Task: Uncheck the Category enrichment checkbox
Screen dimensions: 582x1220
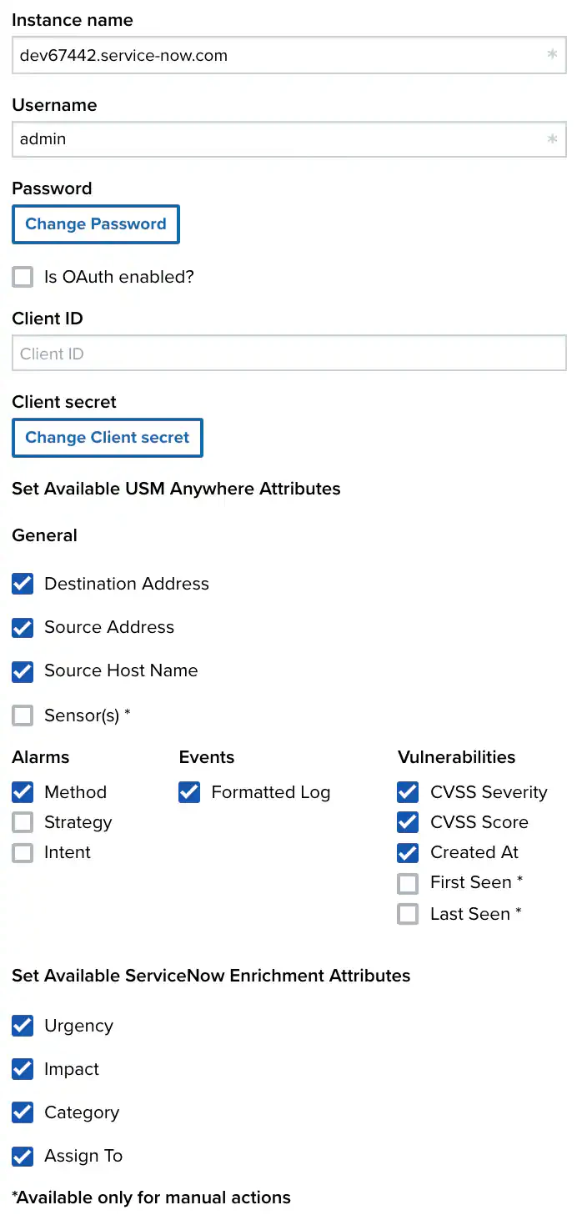Action: pos(23,1112)
